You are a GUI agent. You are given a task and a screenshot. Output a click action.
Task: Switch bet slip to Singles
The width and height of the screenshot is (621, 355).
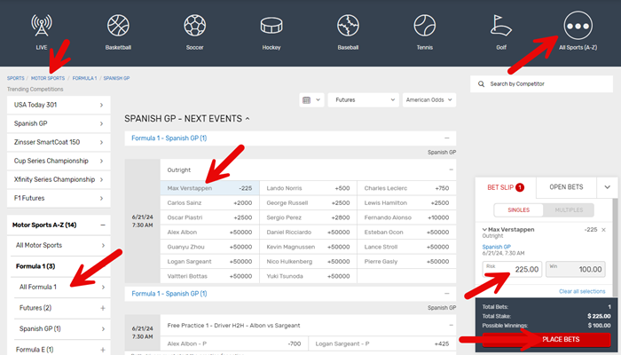(518, 209)
